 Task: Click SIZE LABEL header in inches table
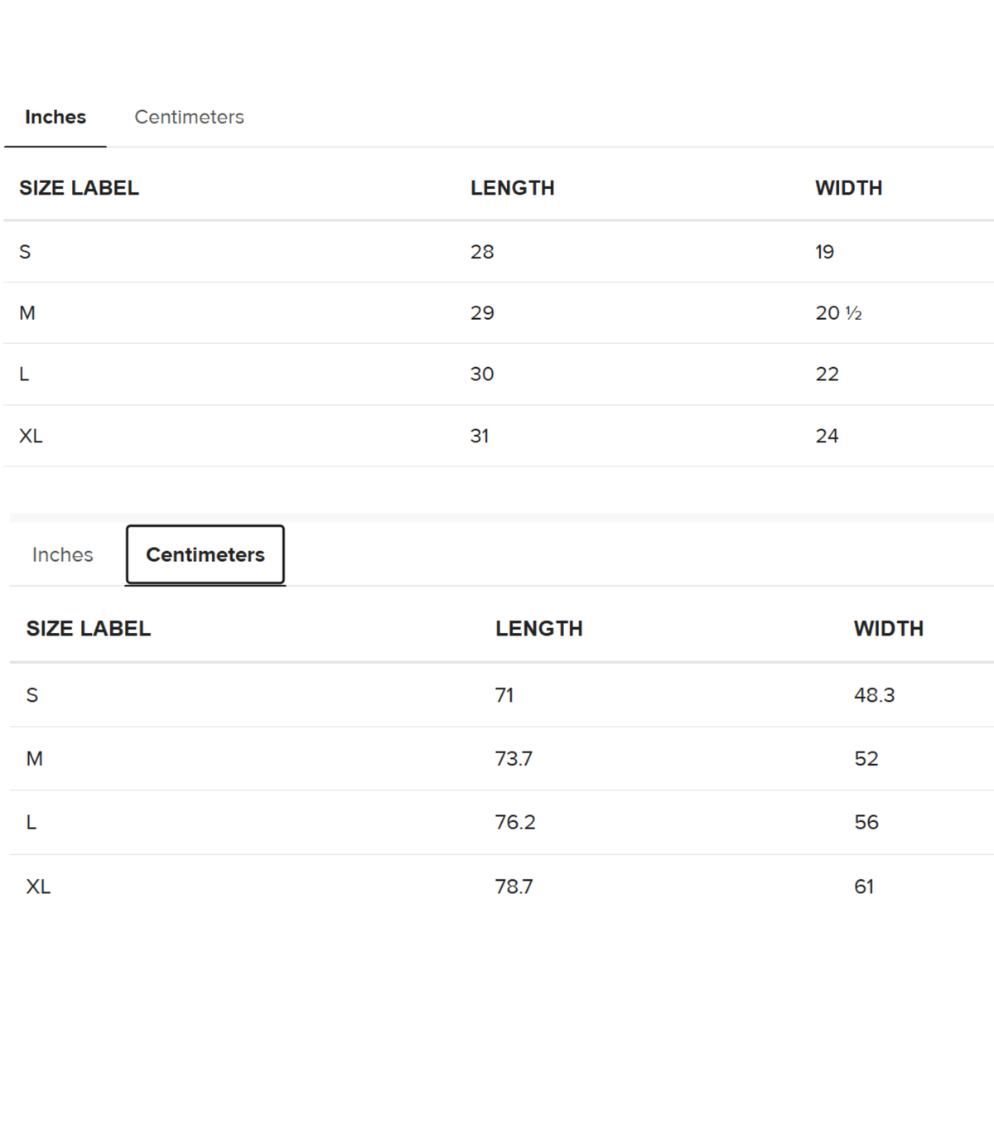(x=79, y=188)
